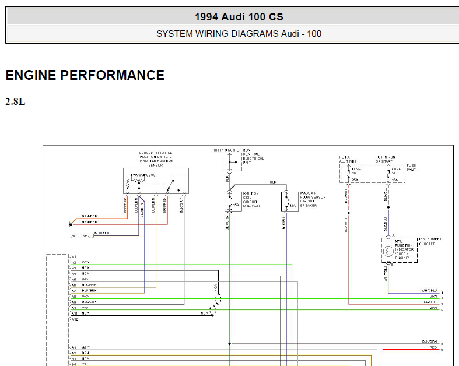459x366 pixels.
Task: Click the 12A mass air flow breaker symbol
Action: pyautogui.click(x=289, y=202)
